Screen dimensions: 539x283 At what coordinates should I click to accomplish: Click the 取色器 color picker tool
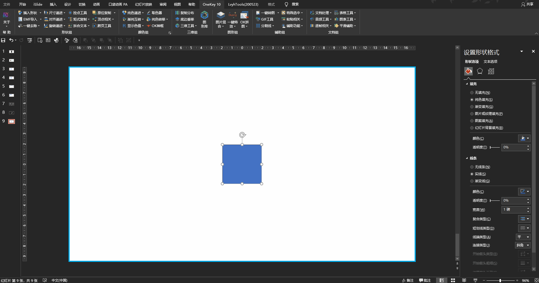154,13
